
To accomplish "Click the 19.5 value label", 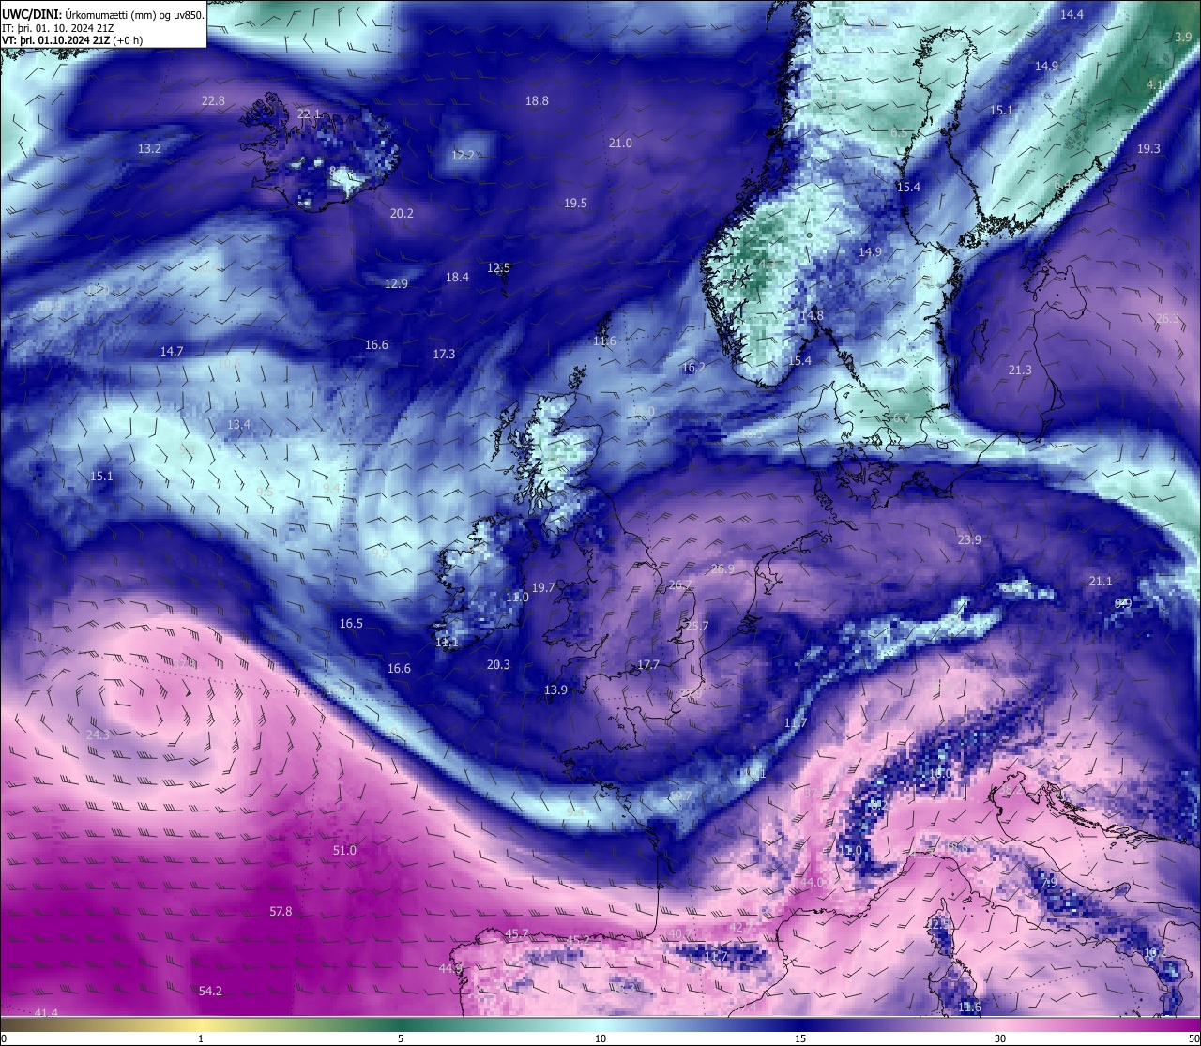I will tap(575, 203).
